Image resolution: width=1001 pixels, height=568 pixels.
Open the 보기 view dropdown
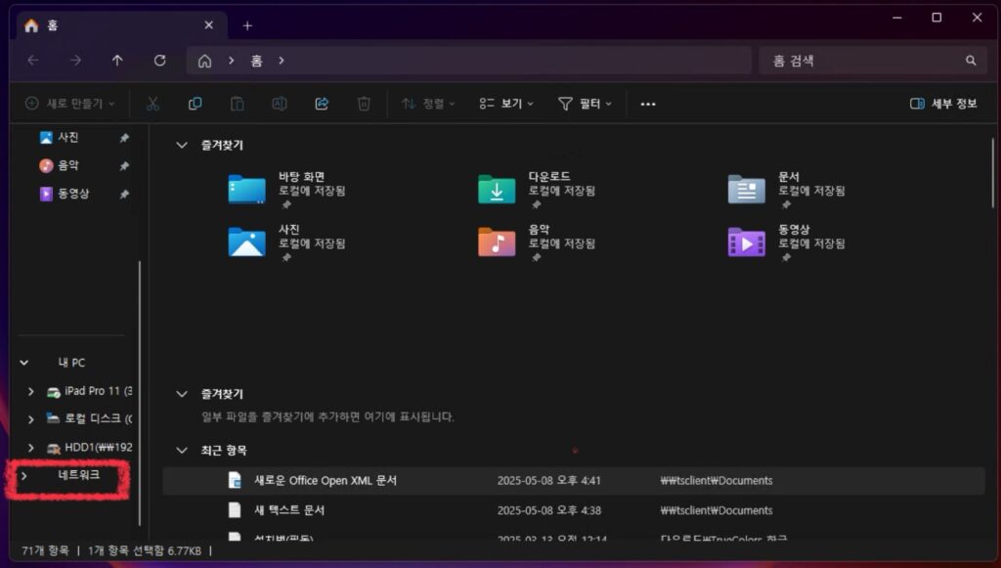pyautogui.click(x=506, y=104)
